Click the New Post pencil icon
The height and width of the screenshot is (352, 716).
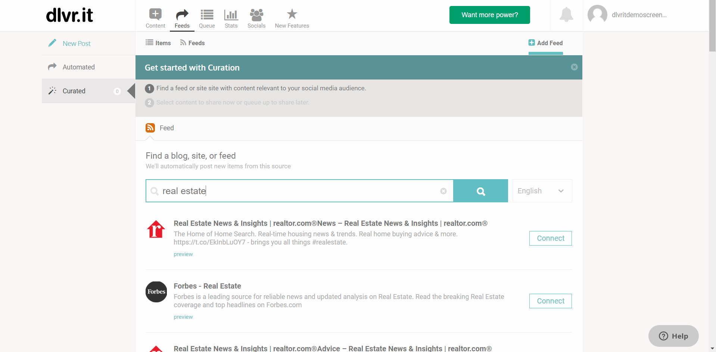pyautogui.click(x=52, y=43)
